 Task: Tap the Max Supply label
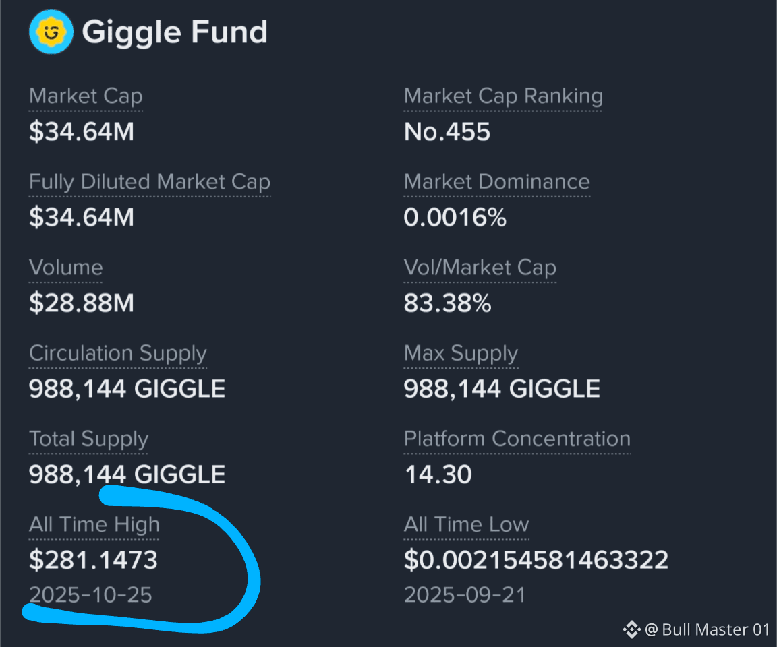click(461, 353)
